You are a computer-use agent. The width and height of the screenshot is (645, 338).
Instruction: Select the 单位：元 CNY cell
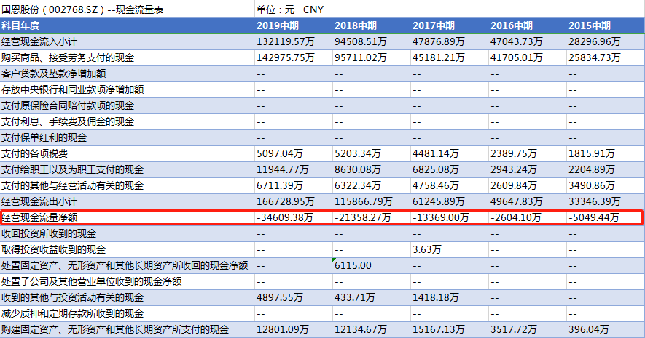pyautogui.click(x=290, y=9)
